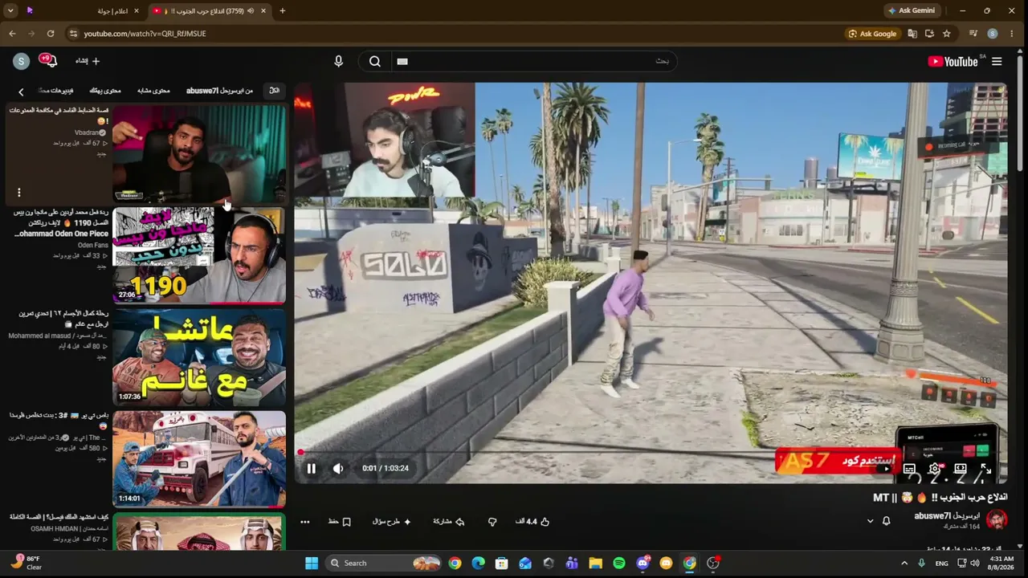Select the similar content (محتوى مشابه) chip
1028x578 pixels.
pyautogui.click(x=153, y=91)
